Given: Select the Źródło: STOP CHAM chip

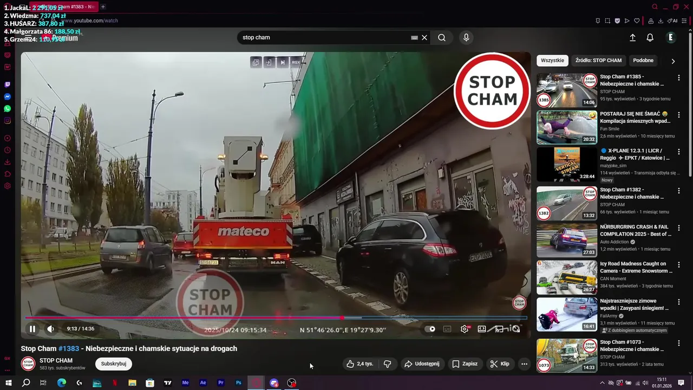Looking at the screenshot, I should click(598, 61).
